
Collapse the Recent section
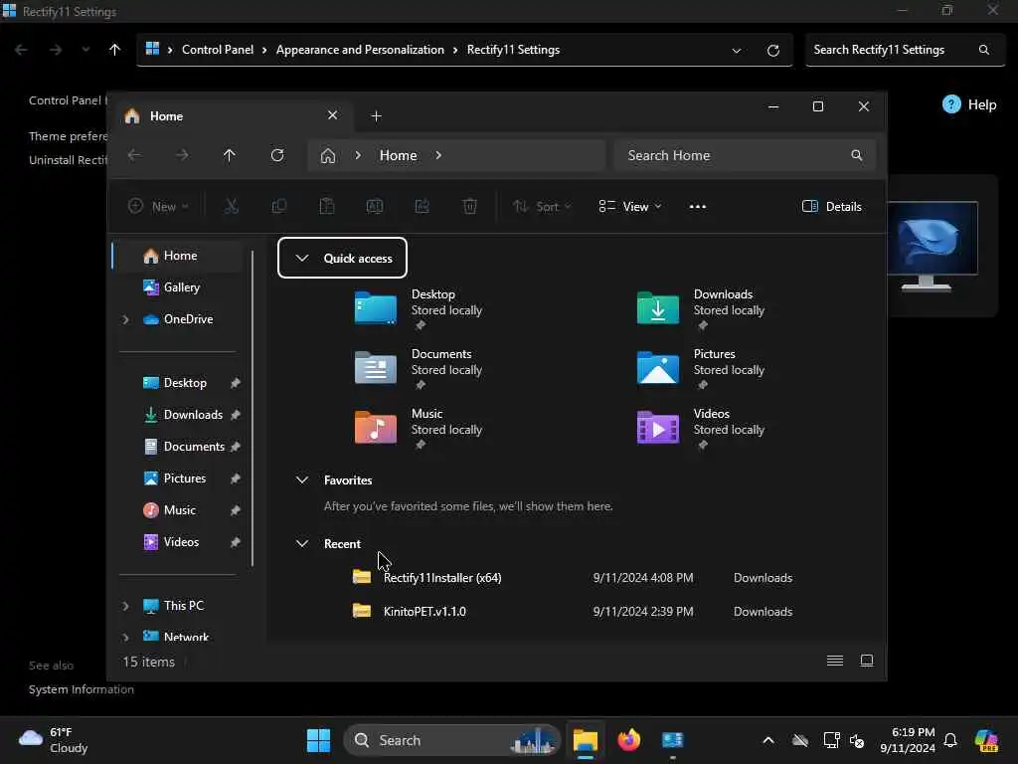302,544
